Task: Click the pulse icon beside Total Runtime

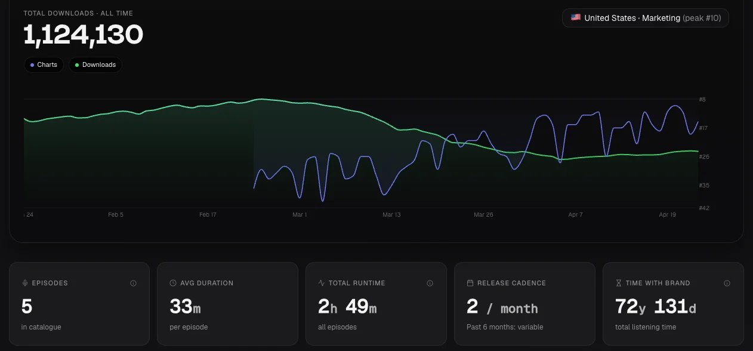Action: tap(322, 283)
